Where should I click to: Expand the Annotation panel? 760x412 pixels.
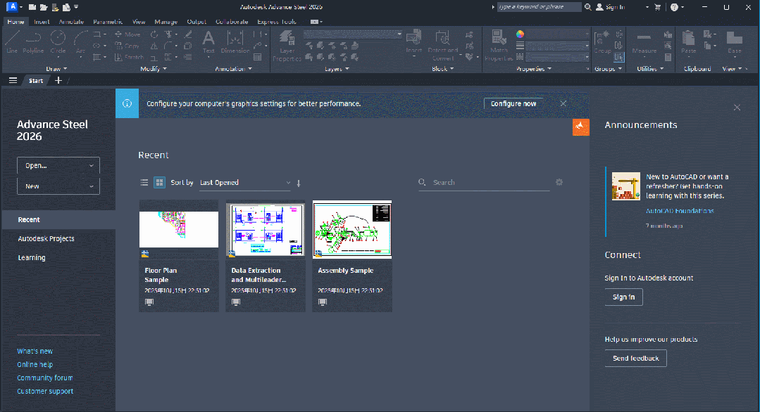point(233,69)
